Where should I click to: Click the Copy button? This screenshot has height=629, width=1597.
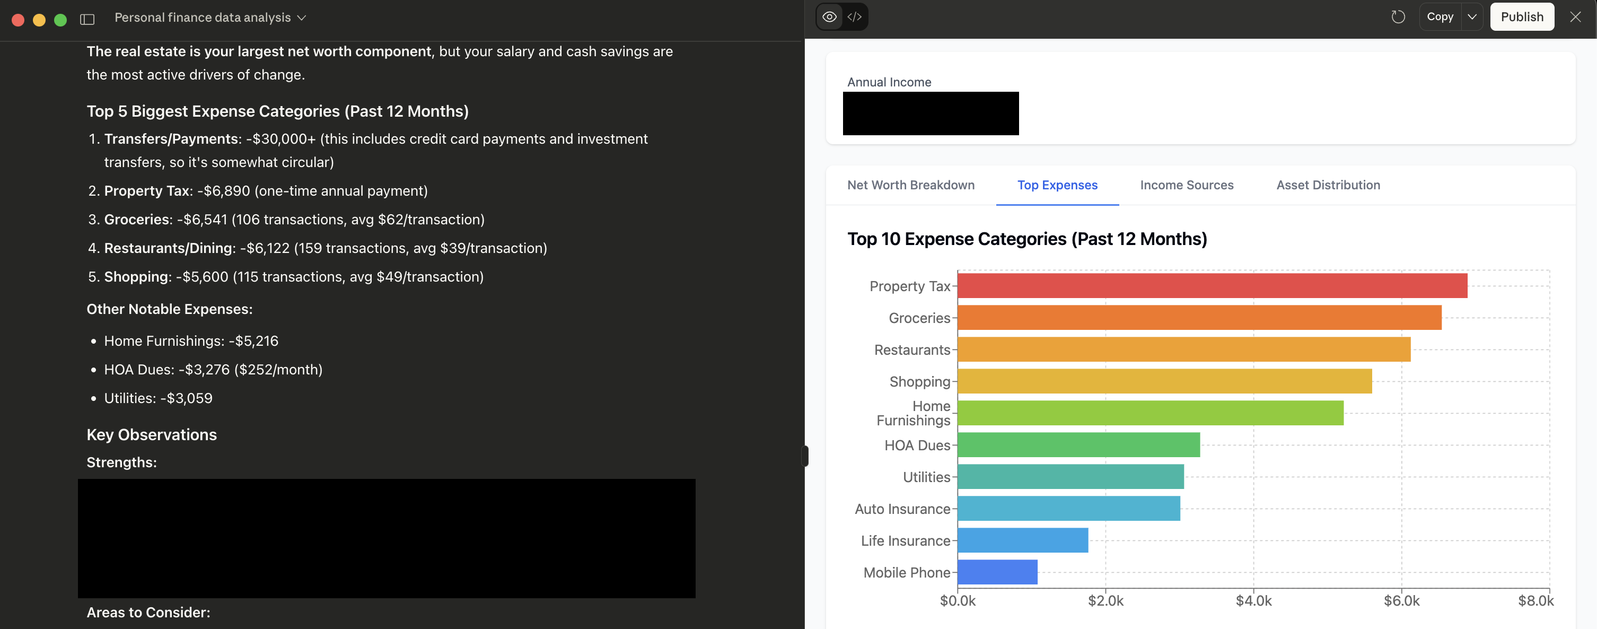click(x=1440, y=17)
